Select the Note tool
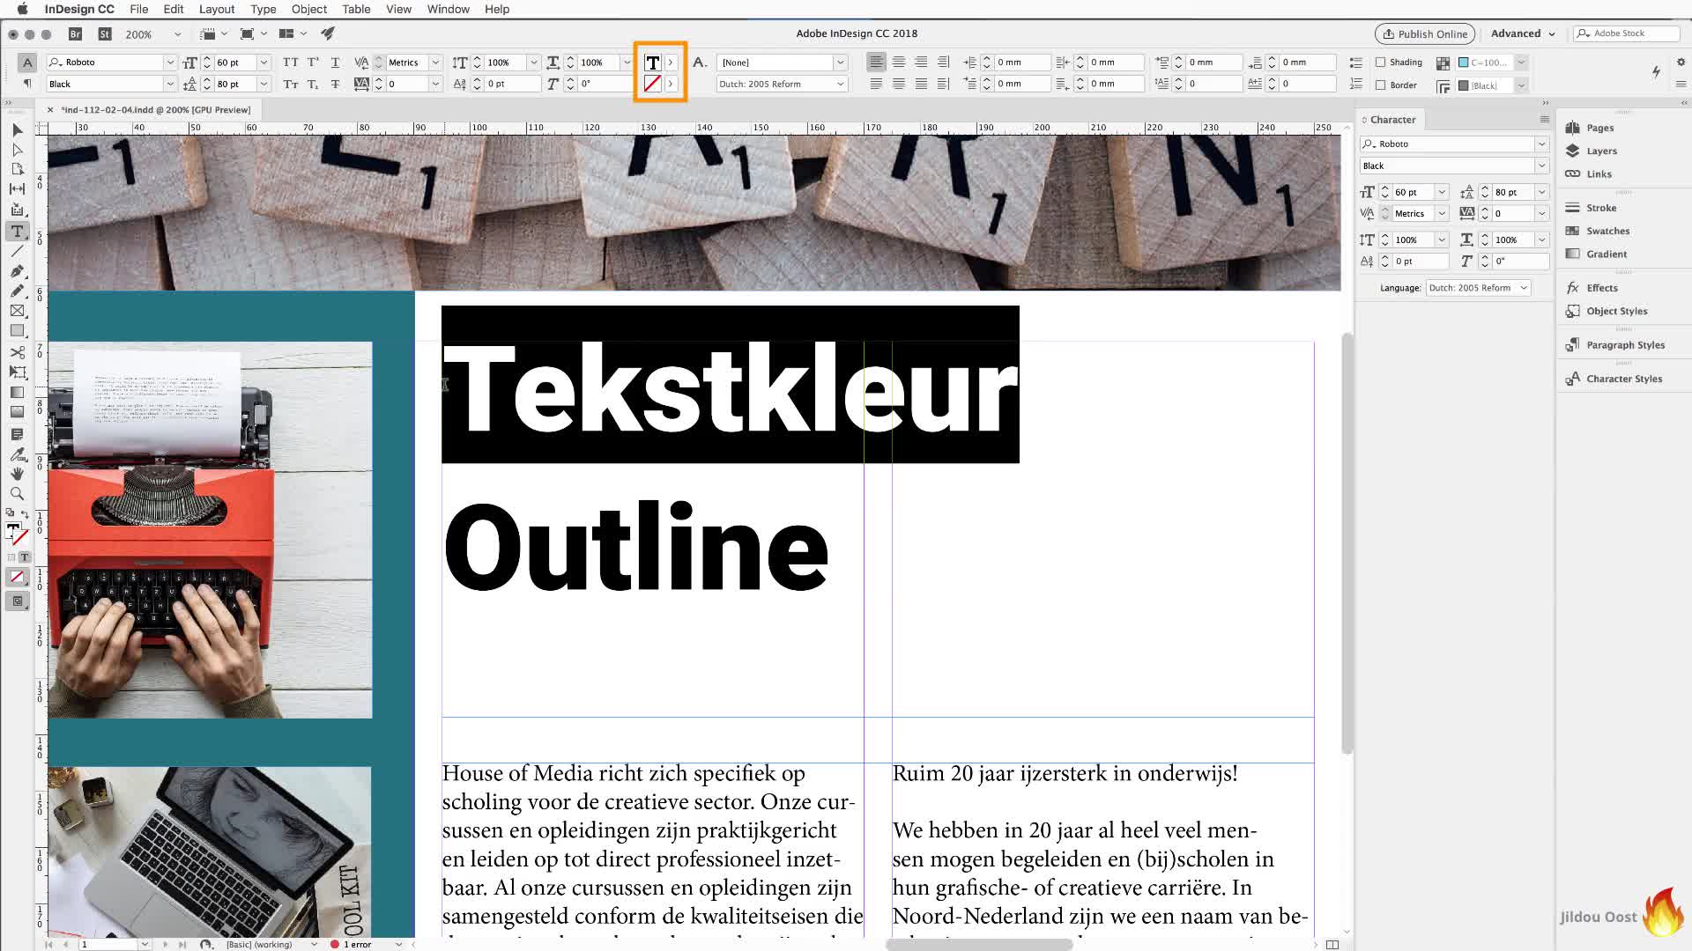 tap(17, 434)
